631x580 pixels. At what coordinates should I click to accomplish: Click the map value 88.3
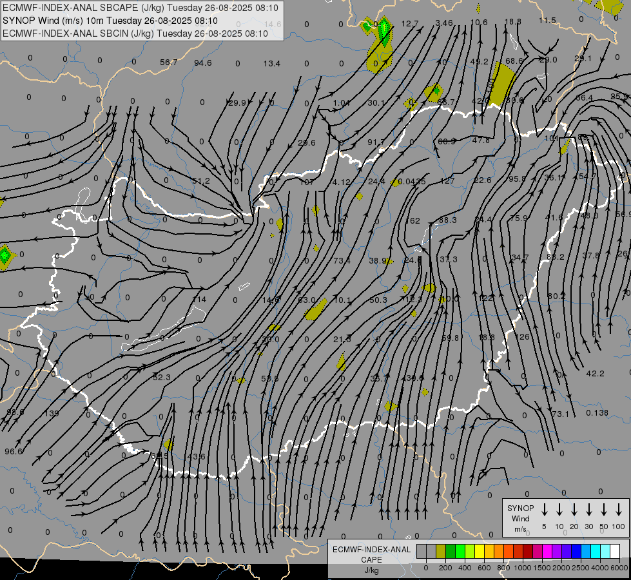point(448,220)
